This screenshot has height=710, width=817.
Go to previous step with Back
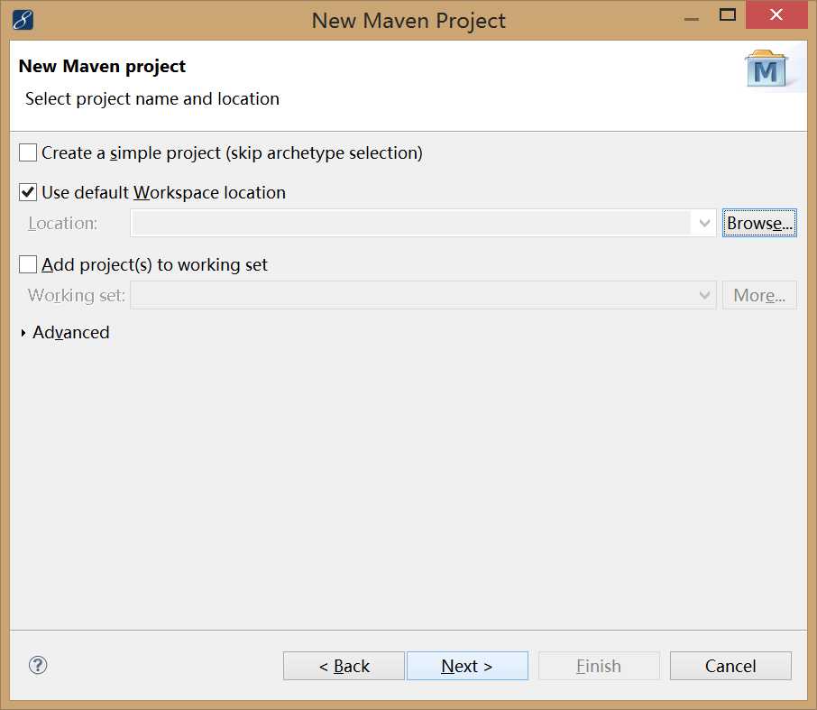(344, 666)
